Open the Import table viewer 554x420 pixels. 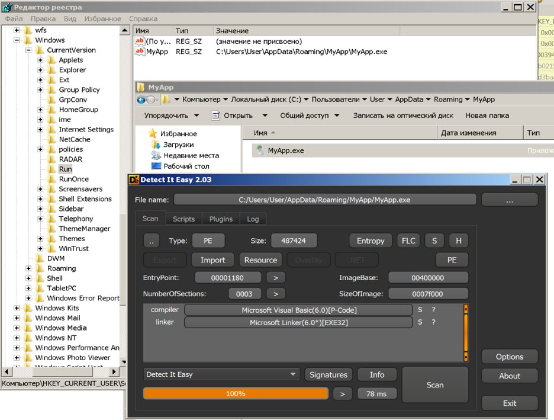coord(212,259)
